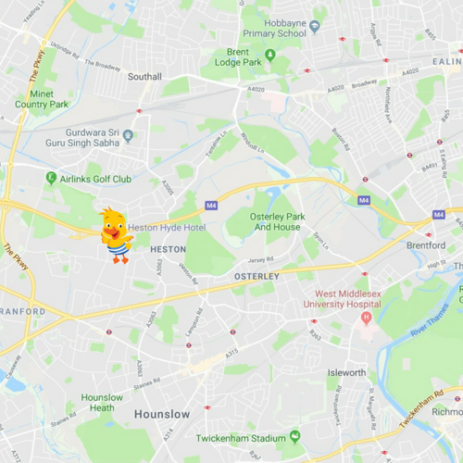The image size is (463, 463).
Task: Click the Brent Lodge Park tree pin
Action: point(270,56)
